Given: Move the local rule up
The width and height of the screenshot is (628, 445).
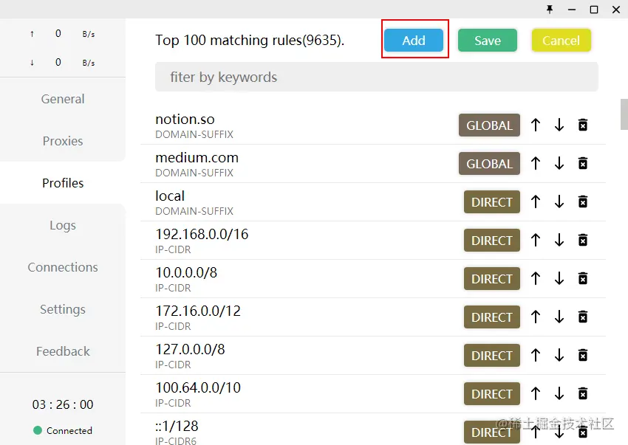Looking at the screenshot, I should 536,201.
